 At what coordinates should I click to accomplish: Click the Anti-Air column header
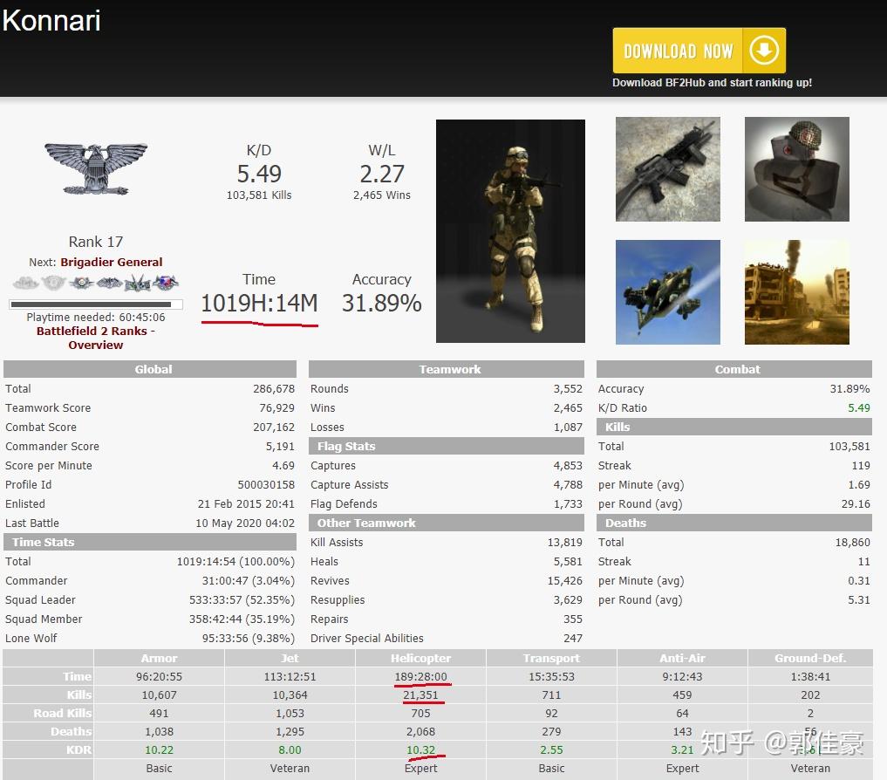pos(682,658)
